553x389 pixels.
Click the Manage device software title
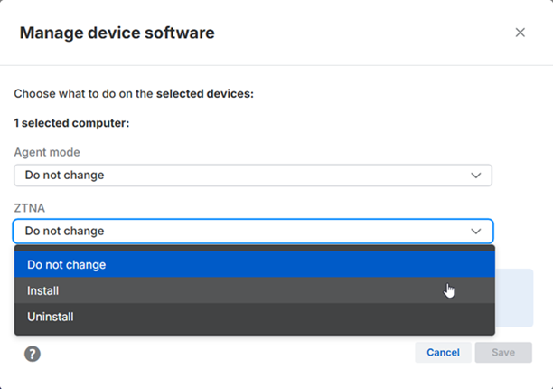click(117, 33)
